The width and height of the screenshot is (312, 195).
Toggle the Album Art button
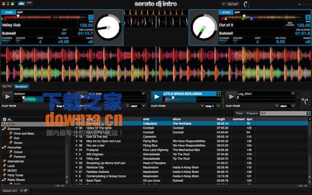(x=9, y=191)
